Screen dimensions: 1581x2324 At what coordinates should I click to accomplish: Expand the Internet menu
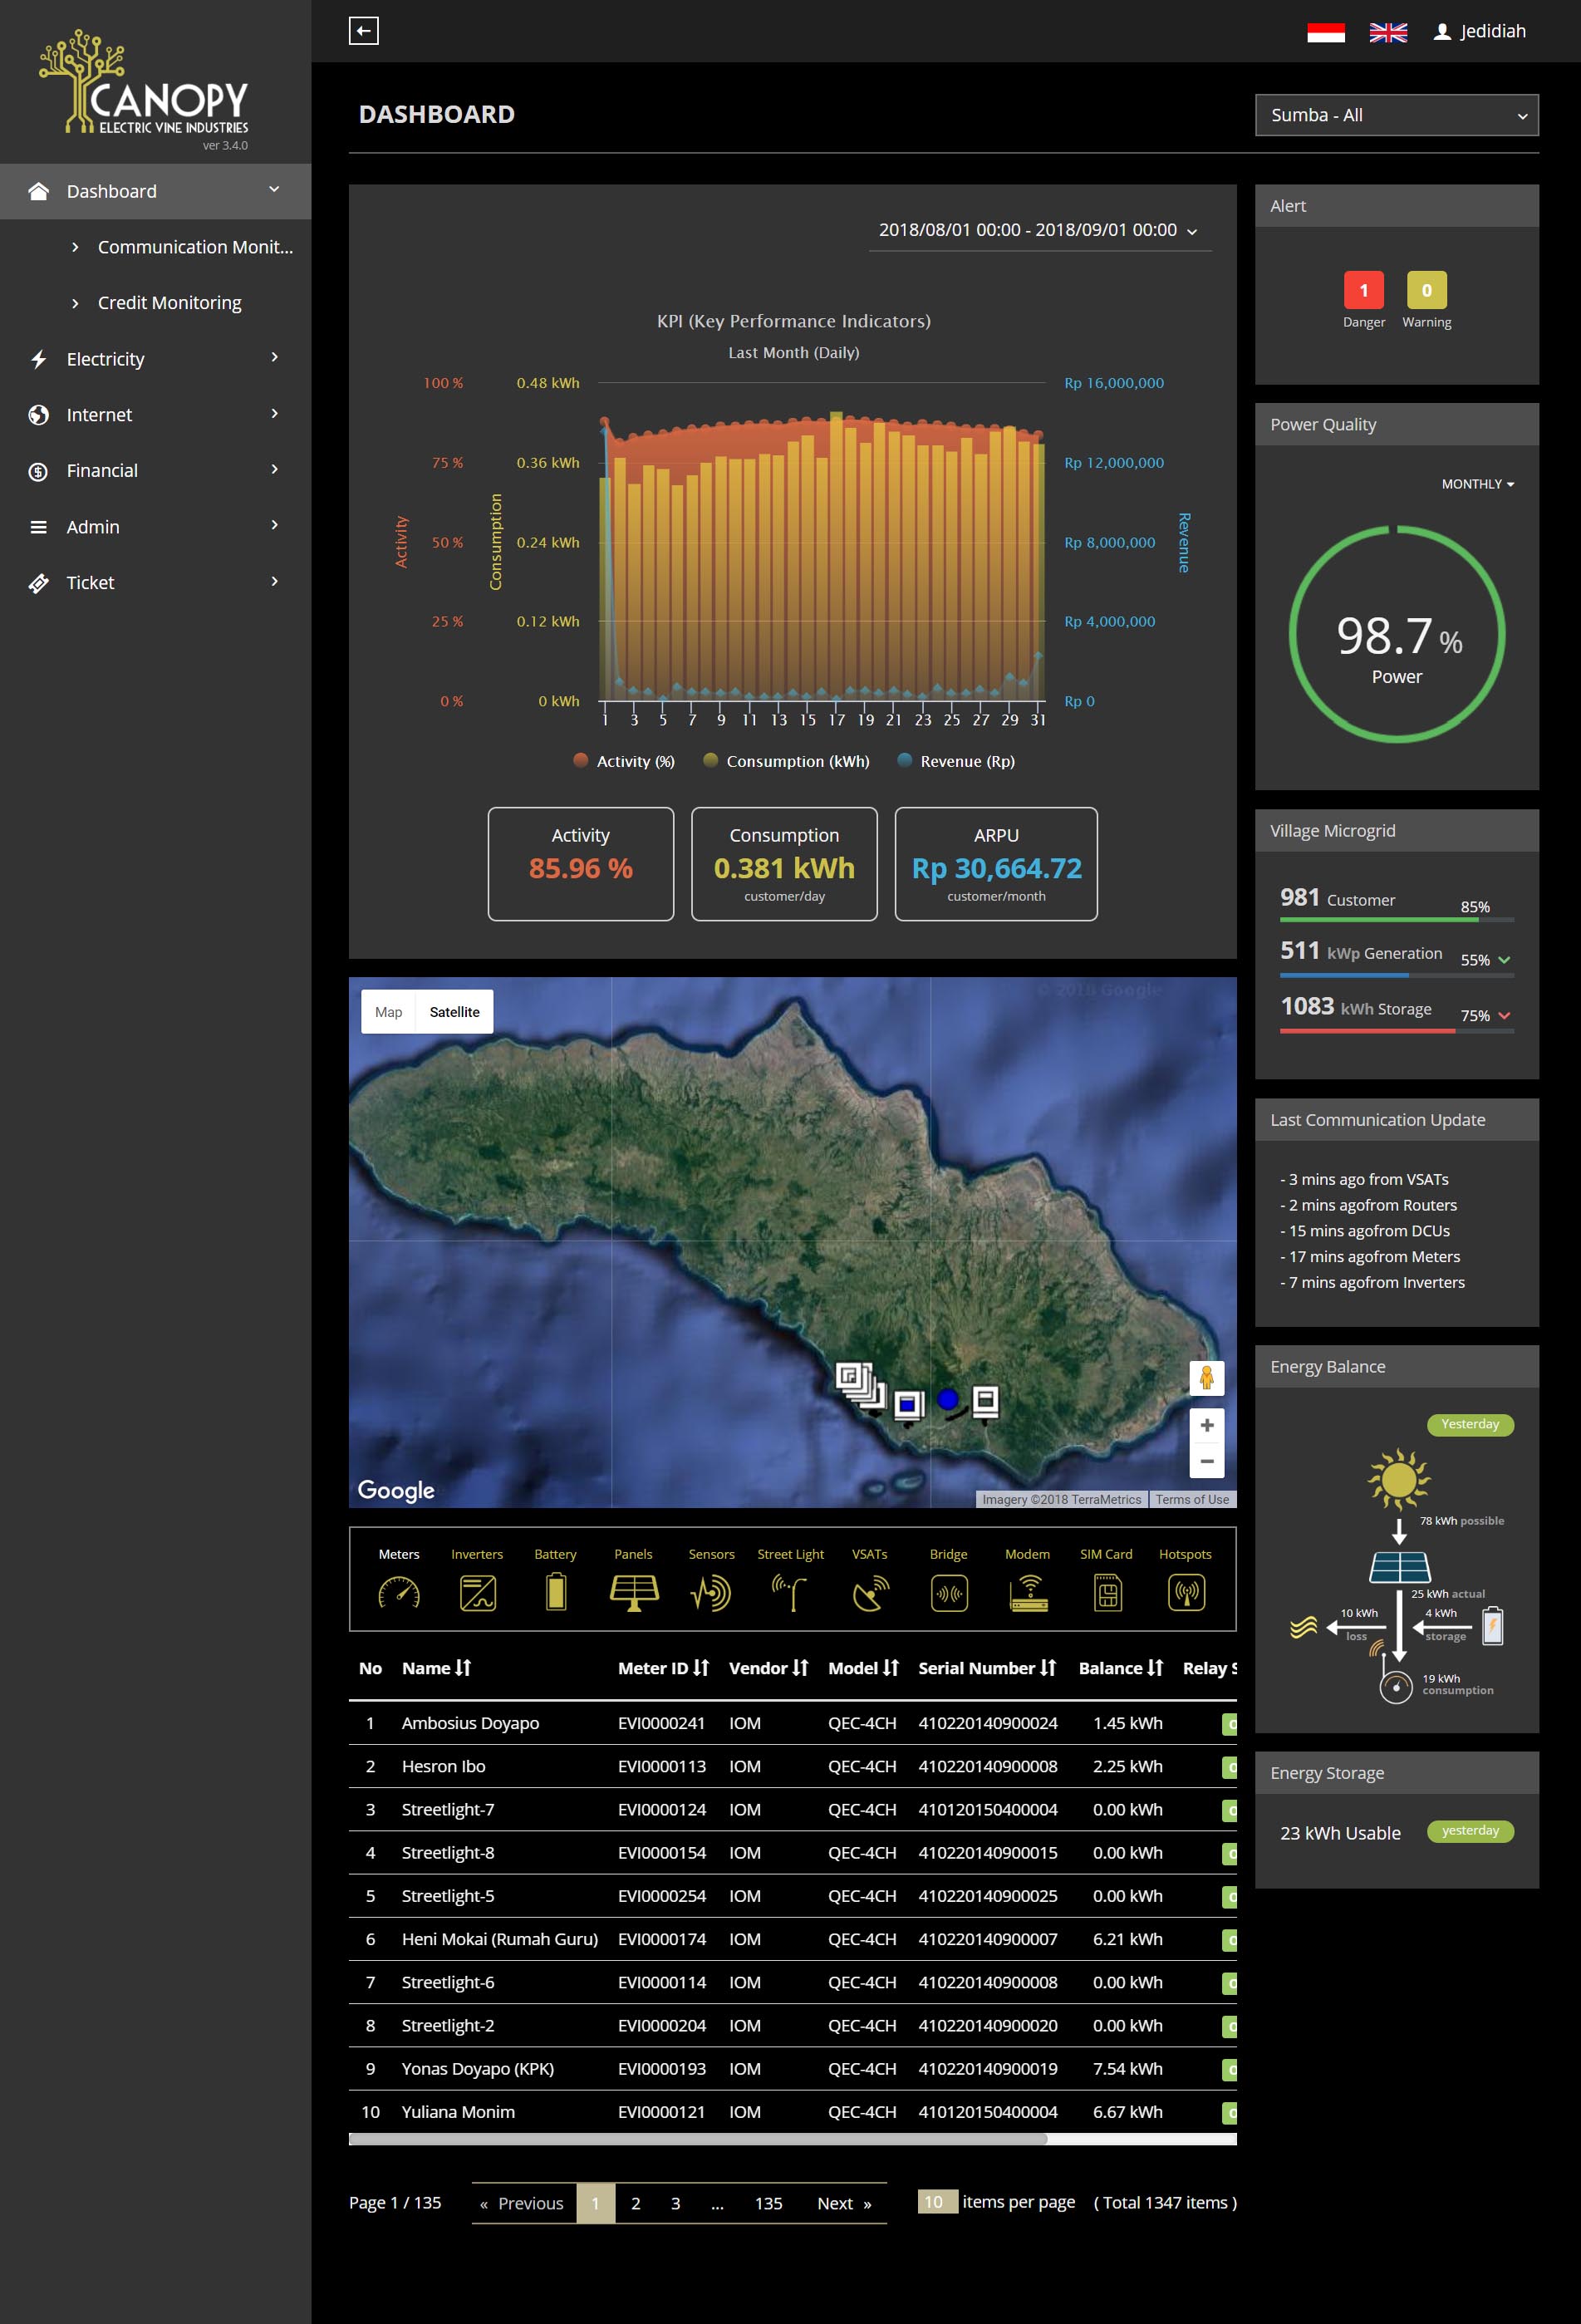155,415
